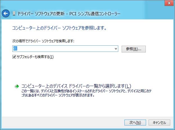The width and height of the screenshot is (175, 130).
Task: Click the description text under the driver list option
Action: click(87, 93)
